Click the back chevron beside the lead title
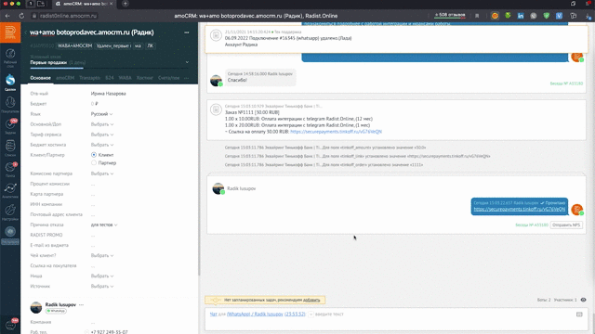 [25, 32]
